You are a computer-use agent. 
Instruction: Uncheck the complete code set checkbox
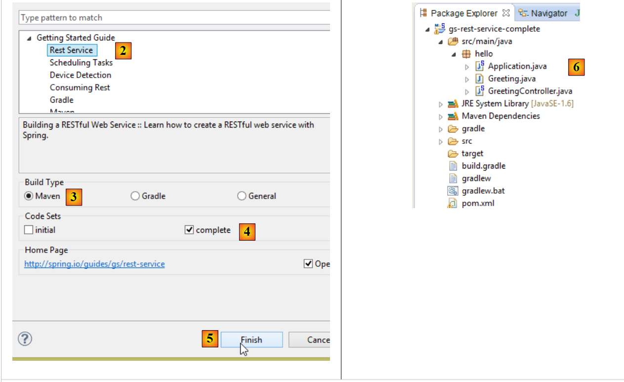(189, 230)
